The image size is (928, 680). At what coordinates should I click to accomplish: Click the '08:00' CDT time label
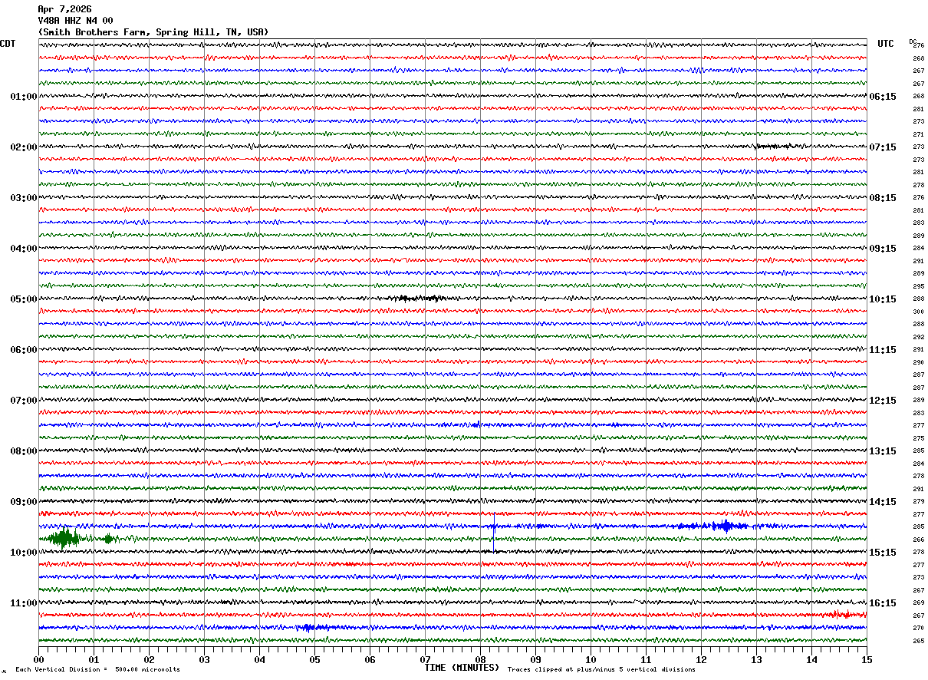23,451
